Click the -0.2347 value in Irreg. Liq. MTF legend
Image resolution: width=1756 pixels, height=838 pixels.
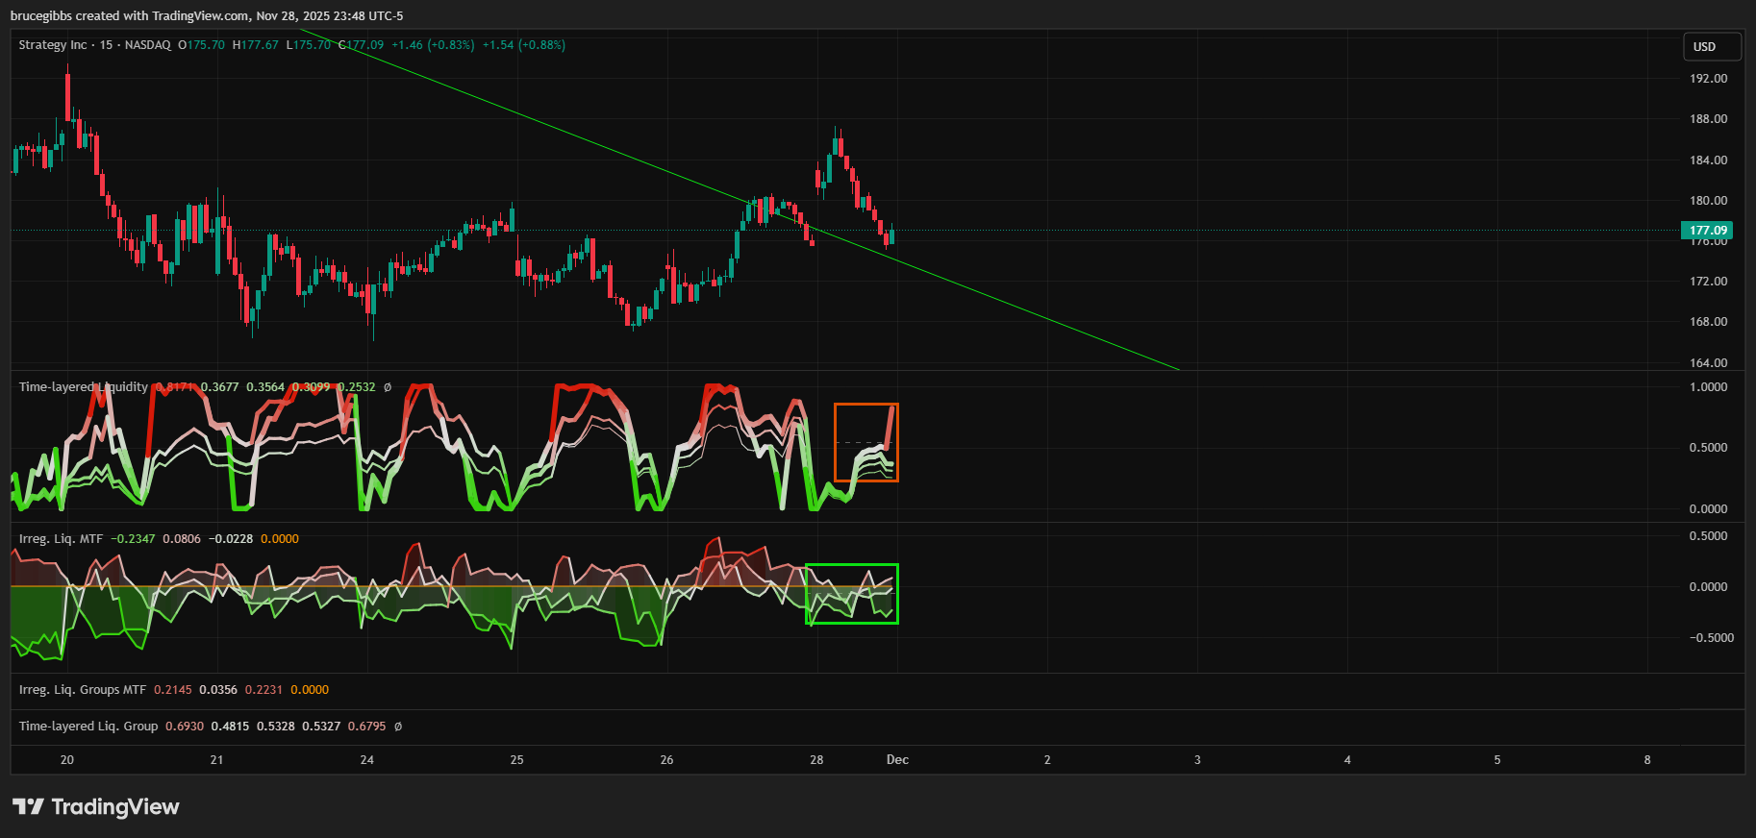pos(133,539)
